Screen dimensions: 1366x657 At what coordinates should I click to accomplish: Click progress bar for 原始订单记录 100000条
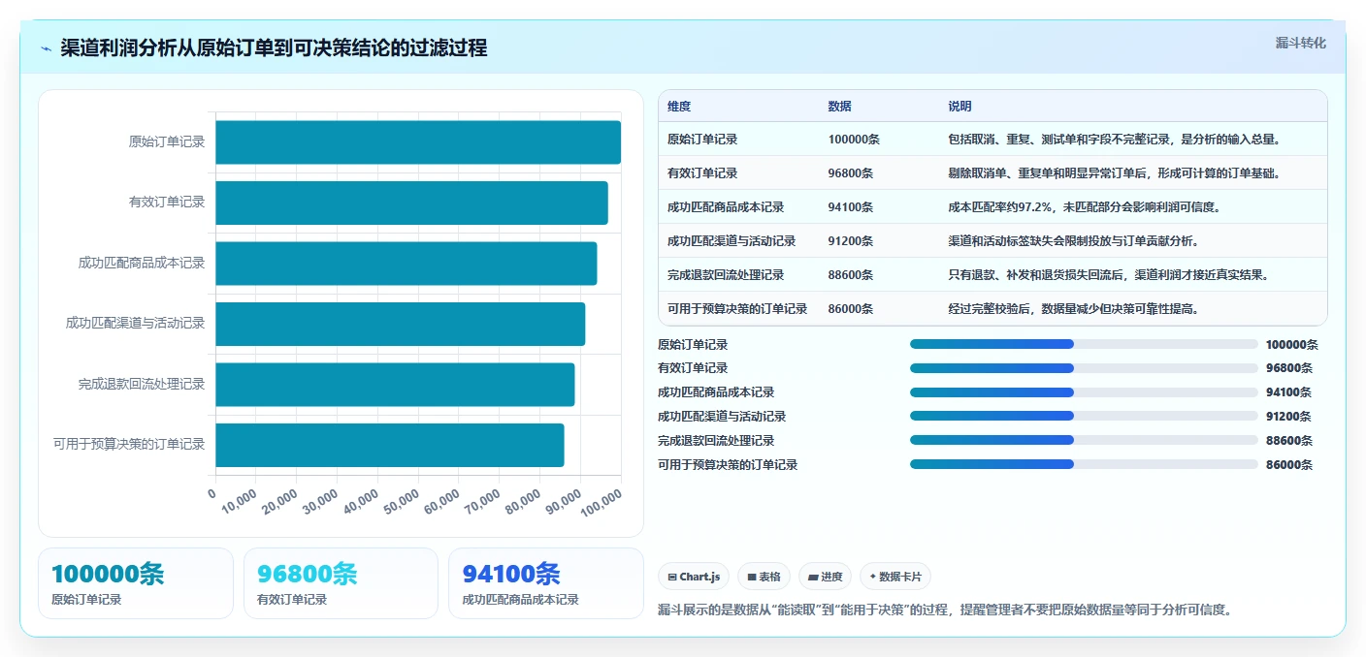coord(1084,344)
